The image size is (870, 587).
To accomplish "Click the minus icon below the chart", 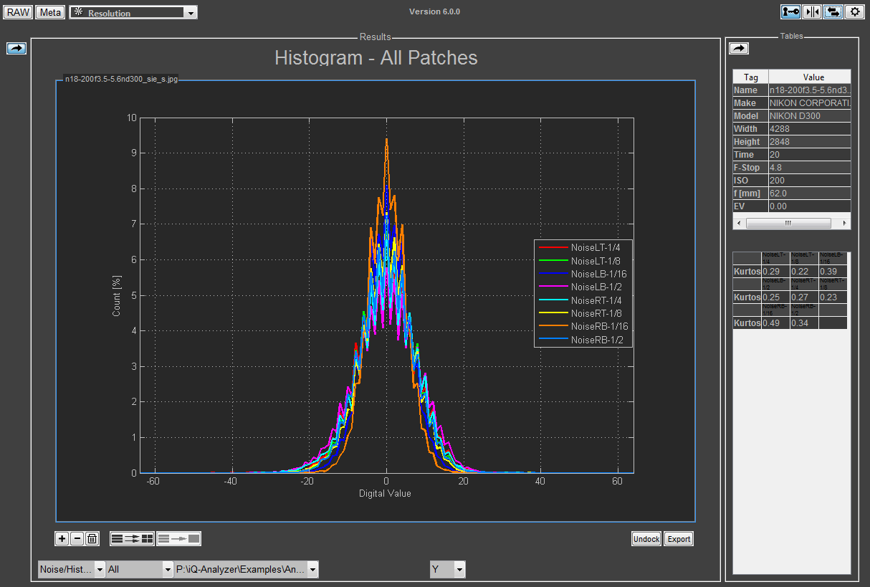I will pos(77,539).
